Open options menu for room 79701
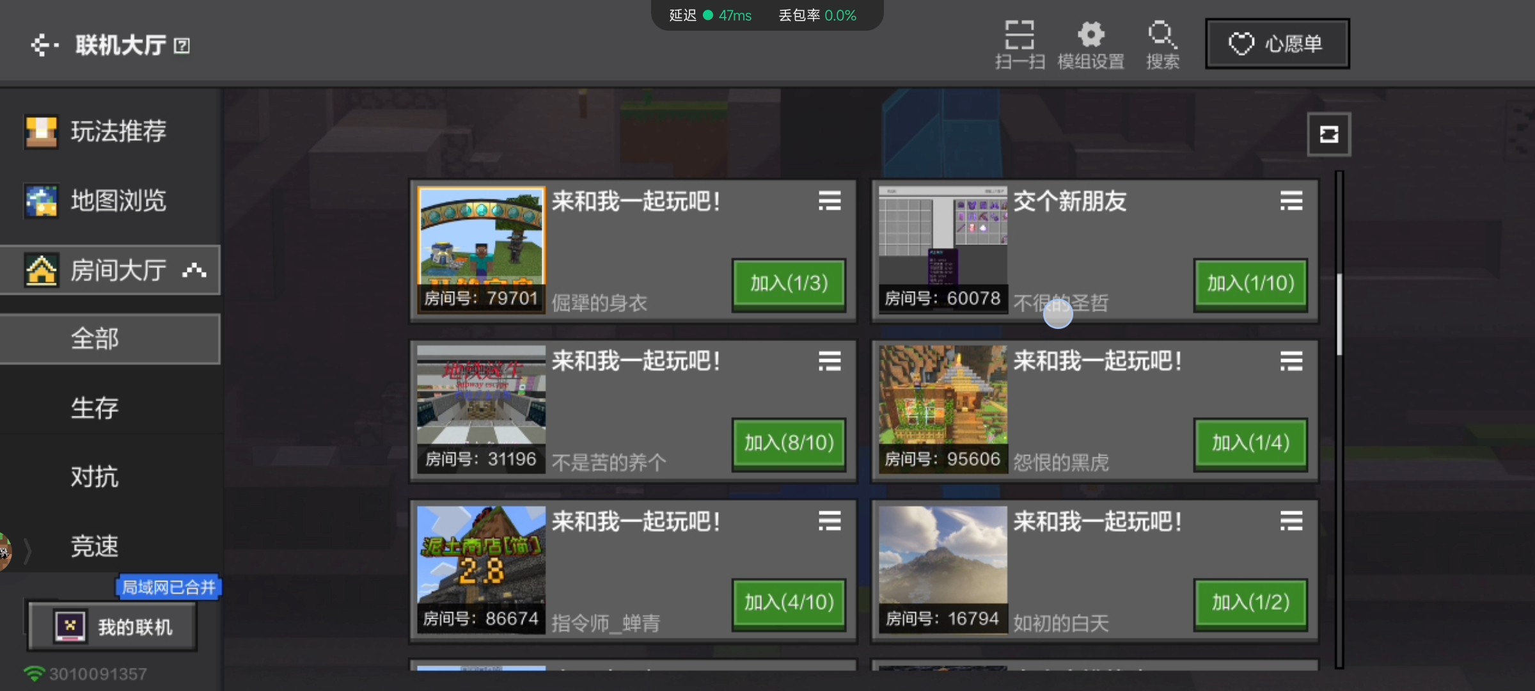Image resolution: width=1535 pixels, height=691 pixels. tap(829, 201)
